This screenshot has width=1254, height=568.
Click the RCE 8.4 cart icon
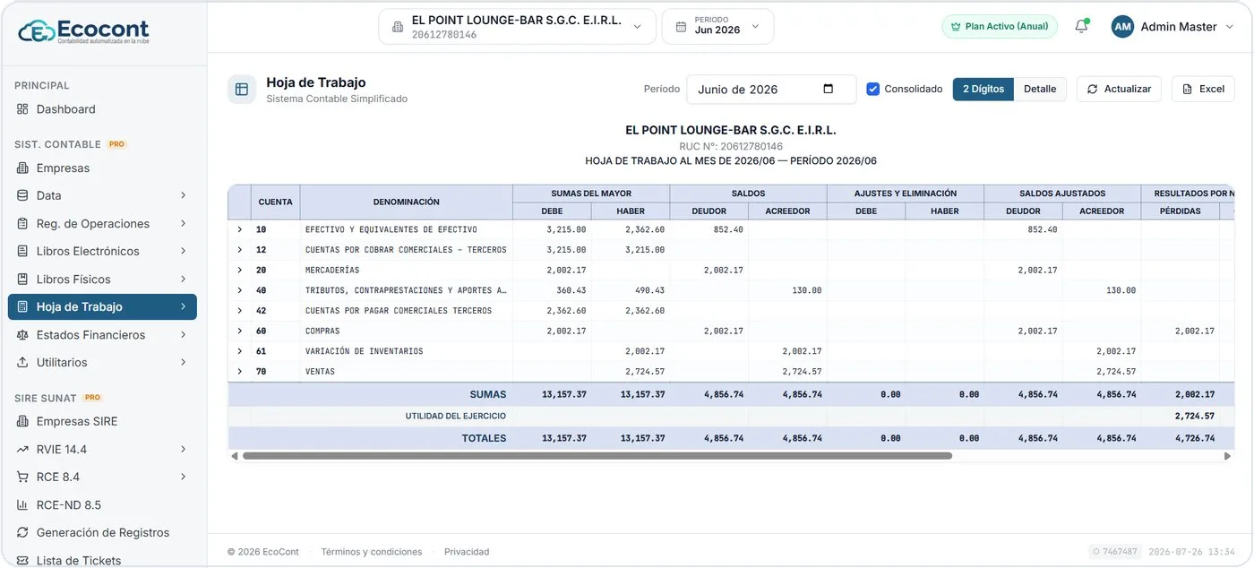tap(22, 478)
